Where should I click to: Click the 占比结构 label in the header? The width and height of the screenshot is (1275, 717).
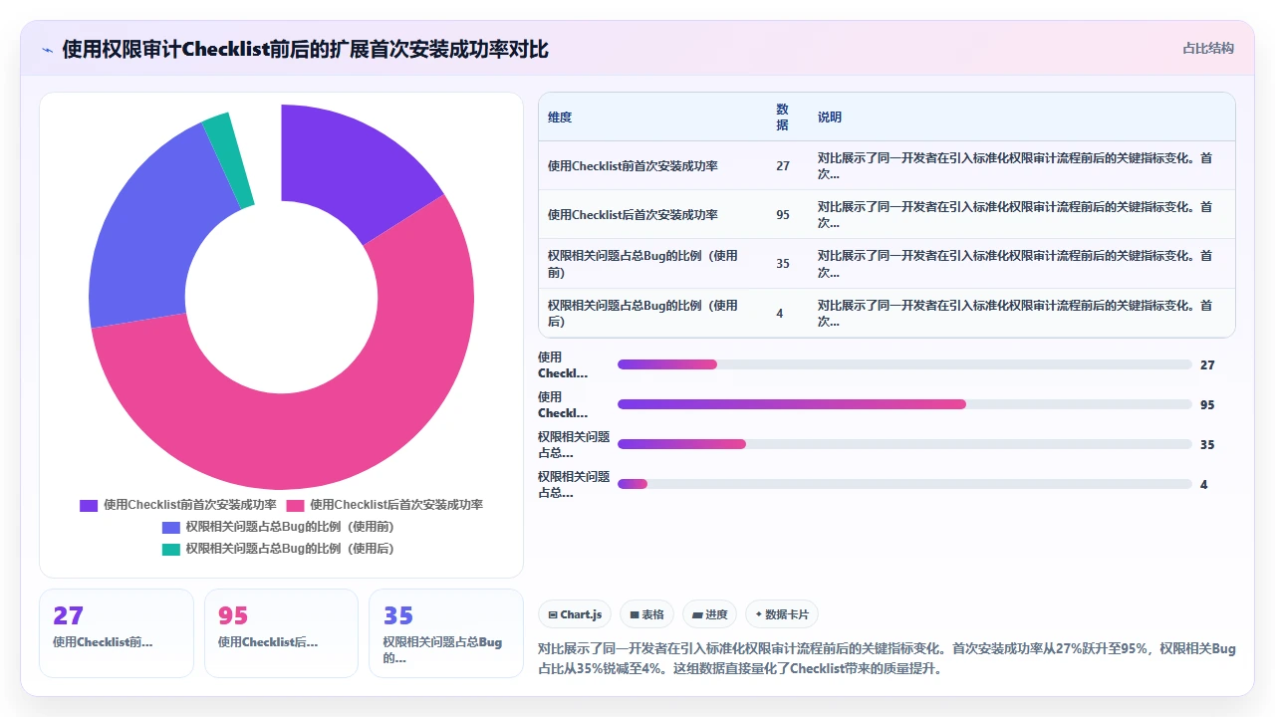tap(1208, 48)
